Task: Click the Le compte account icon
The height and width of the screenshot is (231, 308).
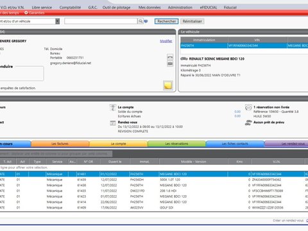Action: coord(113,108)
